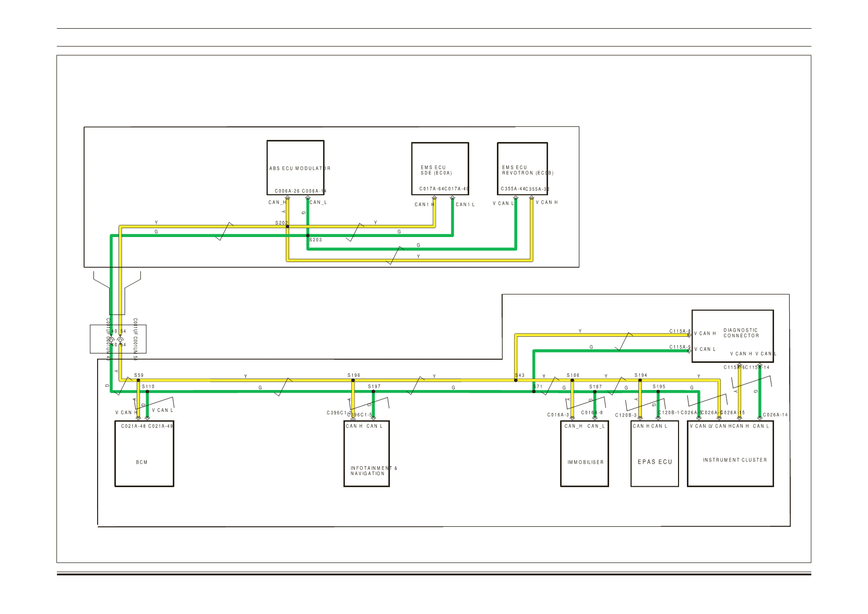Select the INSTRUMENT CLUSTER box
The width and height of the screenshot is (868, 614).
(730, 454)
